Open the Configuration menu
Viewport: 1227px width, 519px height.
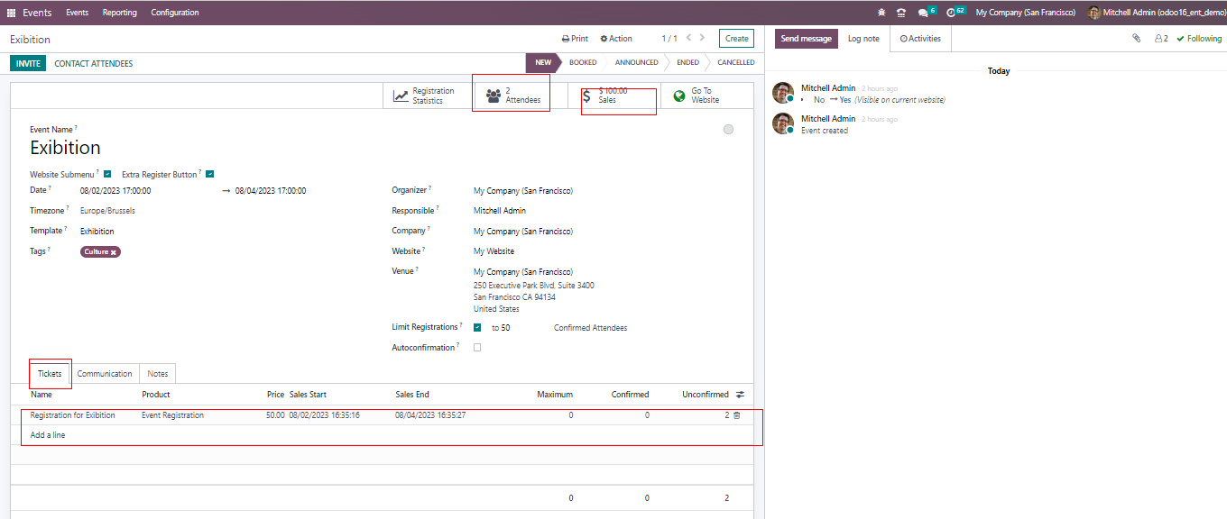pos(175,13)
